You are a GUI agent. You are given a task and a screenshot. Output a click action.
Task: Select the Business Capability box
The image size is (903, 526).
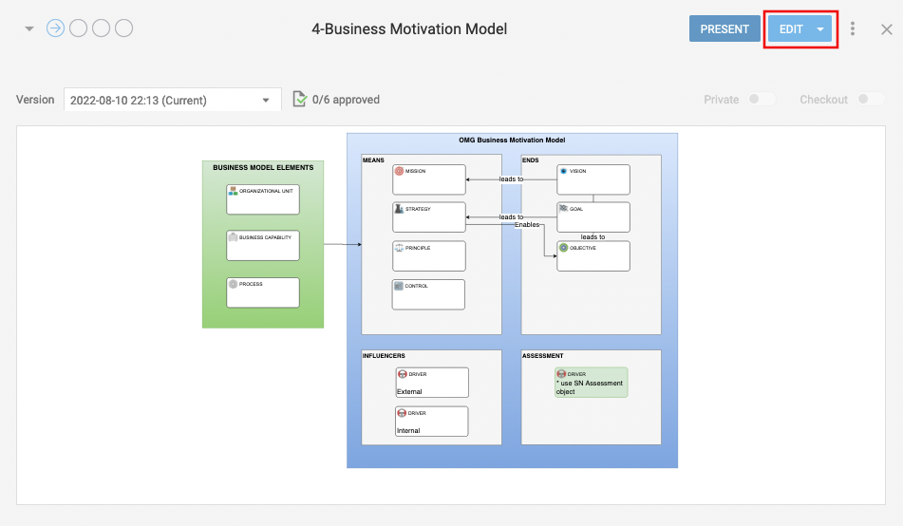263,246
